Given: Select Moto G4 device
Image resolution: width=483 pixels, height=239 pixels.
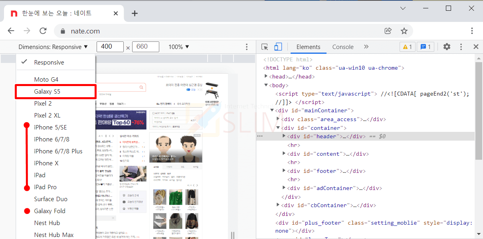Looking at the screenshot, I should pyautogui.click(x=56, y=80).
